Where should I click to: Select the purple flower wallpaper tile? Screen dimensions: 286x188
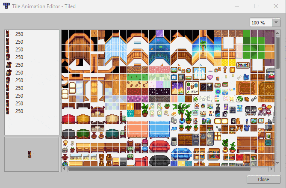[x=138, y=98]
